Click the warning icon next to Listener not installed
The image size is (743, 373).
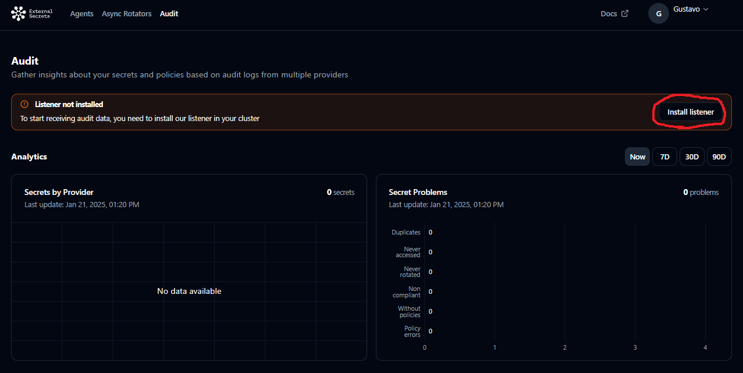(x=24, y=104)
